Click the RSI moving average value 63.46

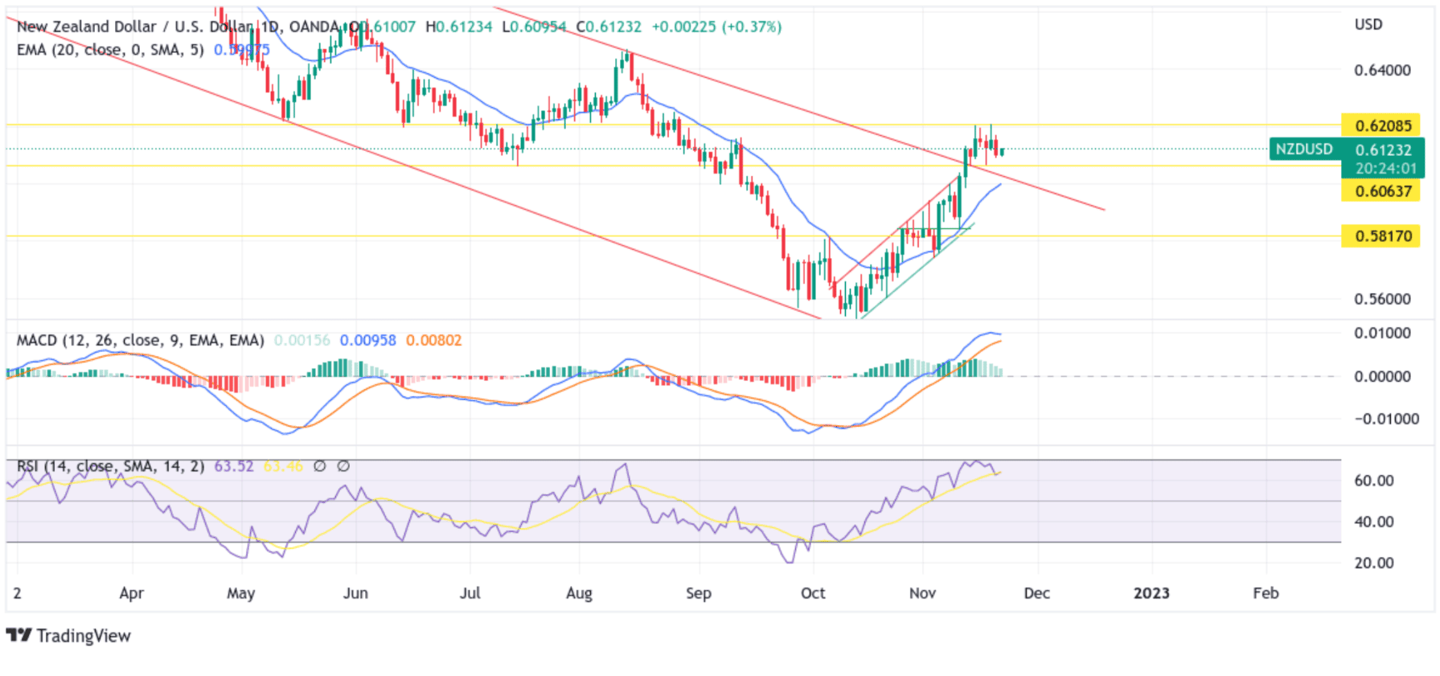click(x=283, y=466)
